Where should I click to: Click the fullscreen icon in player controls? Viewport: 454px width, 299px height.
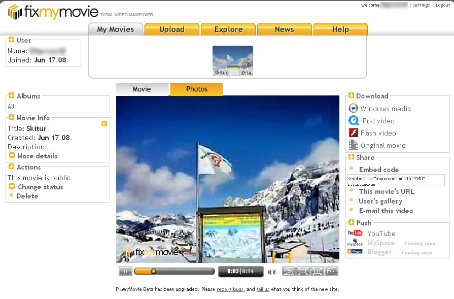point(303,272)
